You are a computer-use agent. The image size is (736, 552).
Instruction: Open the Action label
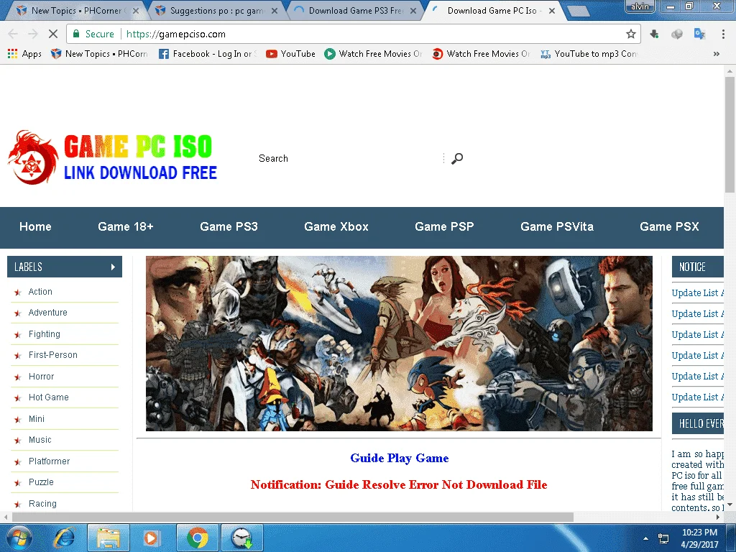click(40, 292)
